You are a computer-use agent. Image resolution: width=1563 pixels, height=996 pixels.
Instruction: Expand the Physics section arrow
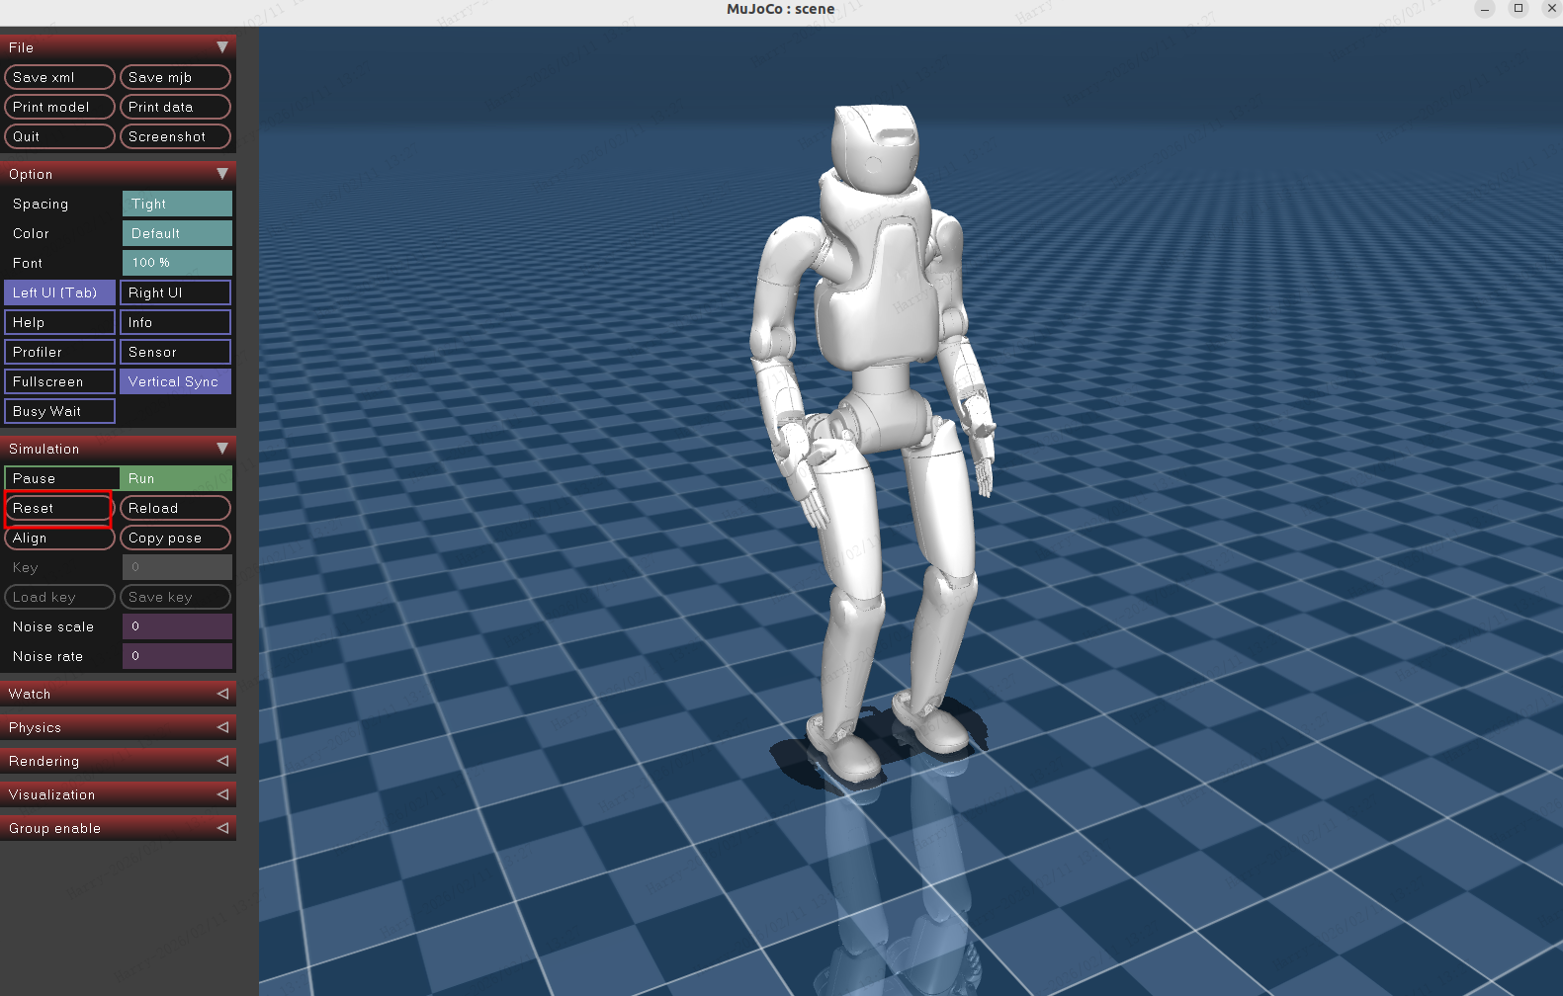click(221, 727)
